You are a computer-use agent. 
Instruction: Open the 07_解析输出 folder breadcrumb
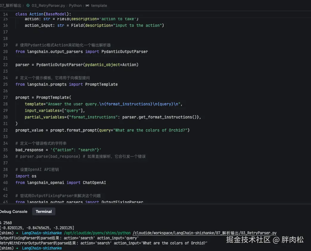(x=11, y=5)
